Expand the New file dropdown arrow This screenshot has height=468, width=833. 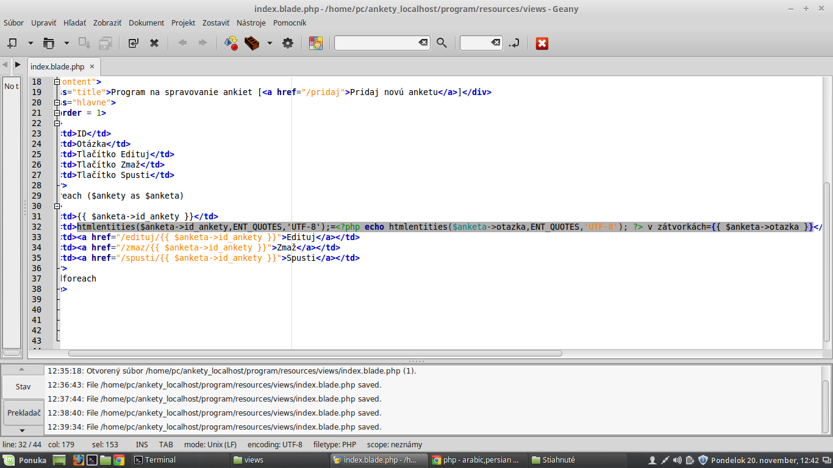coord(30,43)
